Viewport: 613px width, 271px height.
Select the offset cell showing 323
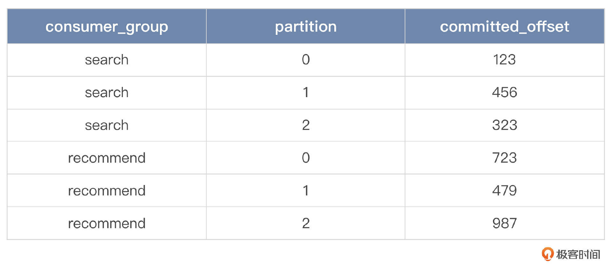coord(504,125)
